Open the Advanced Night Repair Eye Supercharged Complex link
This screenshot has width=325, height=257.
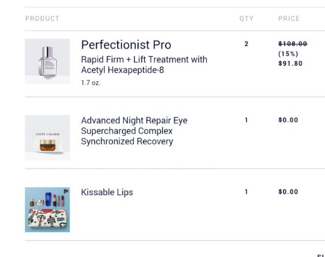tap(134, 131)
